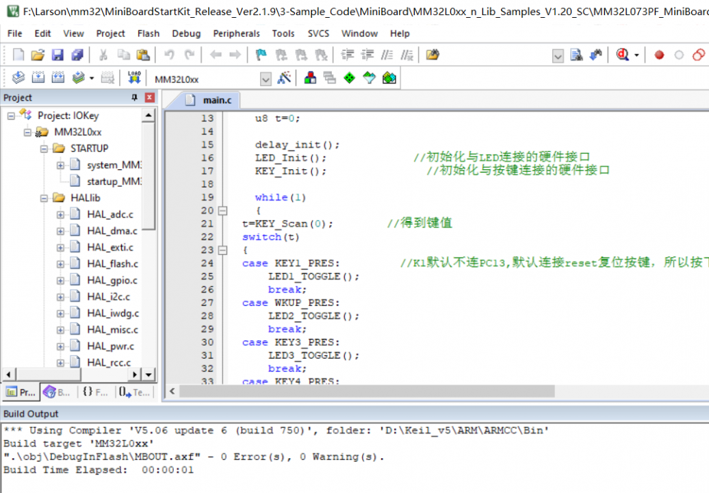Navigate forwards with the right arrow icon
Screen dimensions: 709x493
pyautogui.click(x=235, y=55)
